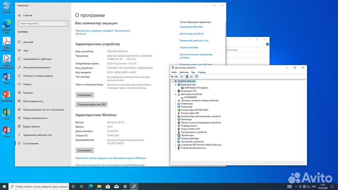Click the ENG language indicator in the system tray
Image resolution: width=338 pixels, height=190 pixels.
click(314, 187)
